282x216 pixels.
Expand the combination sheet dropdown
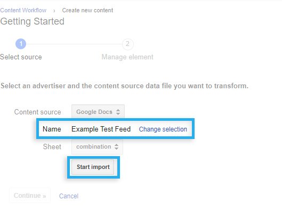pos(98,146)
